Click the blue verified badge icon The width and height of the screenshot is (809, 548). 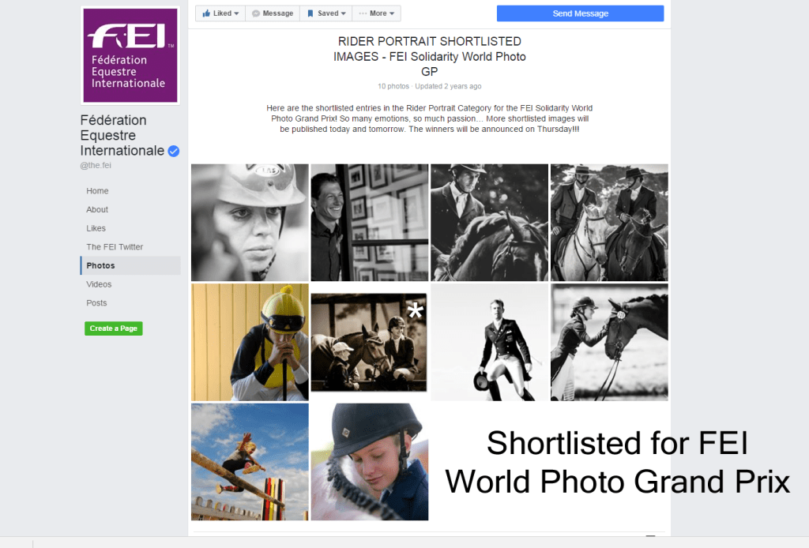[174, 152]
